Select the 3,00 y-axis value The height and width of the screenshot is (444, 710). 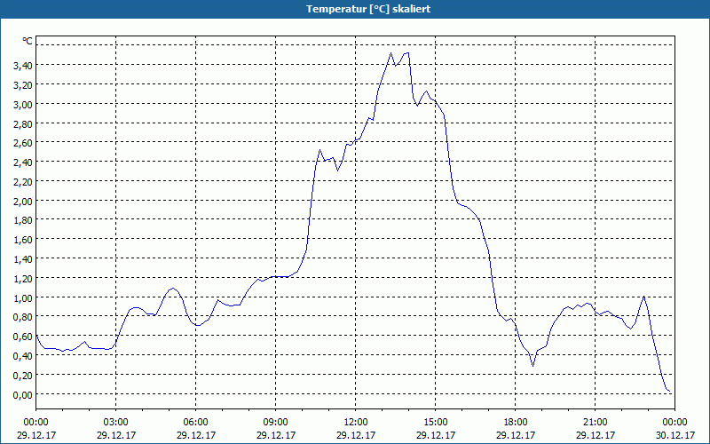[x=23, y=105]
